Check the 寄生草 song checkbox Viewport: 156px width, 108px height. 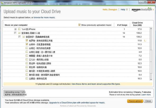tap(27, 67)
